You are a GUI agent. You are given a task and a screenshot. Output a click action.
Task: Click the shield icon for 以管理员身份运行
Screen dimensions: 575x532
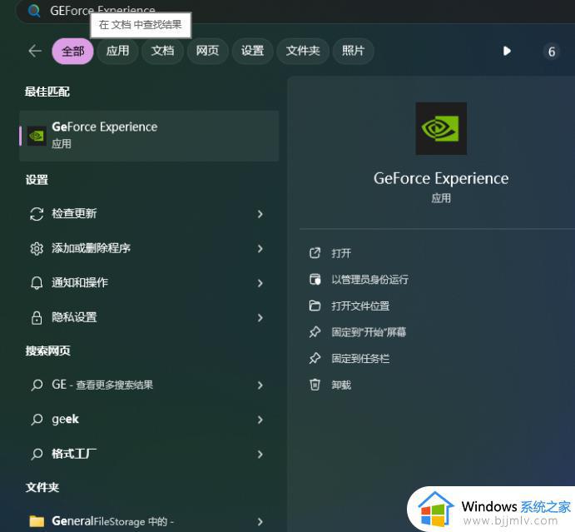(x=315, y=279)
